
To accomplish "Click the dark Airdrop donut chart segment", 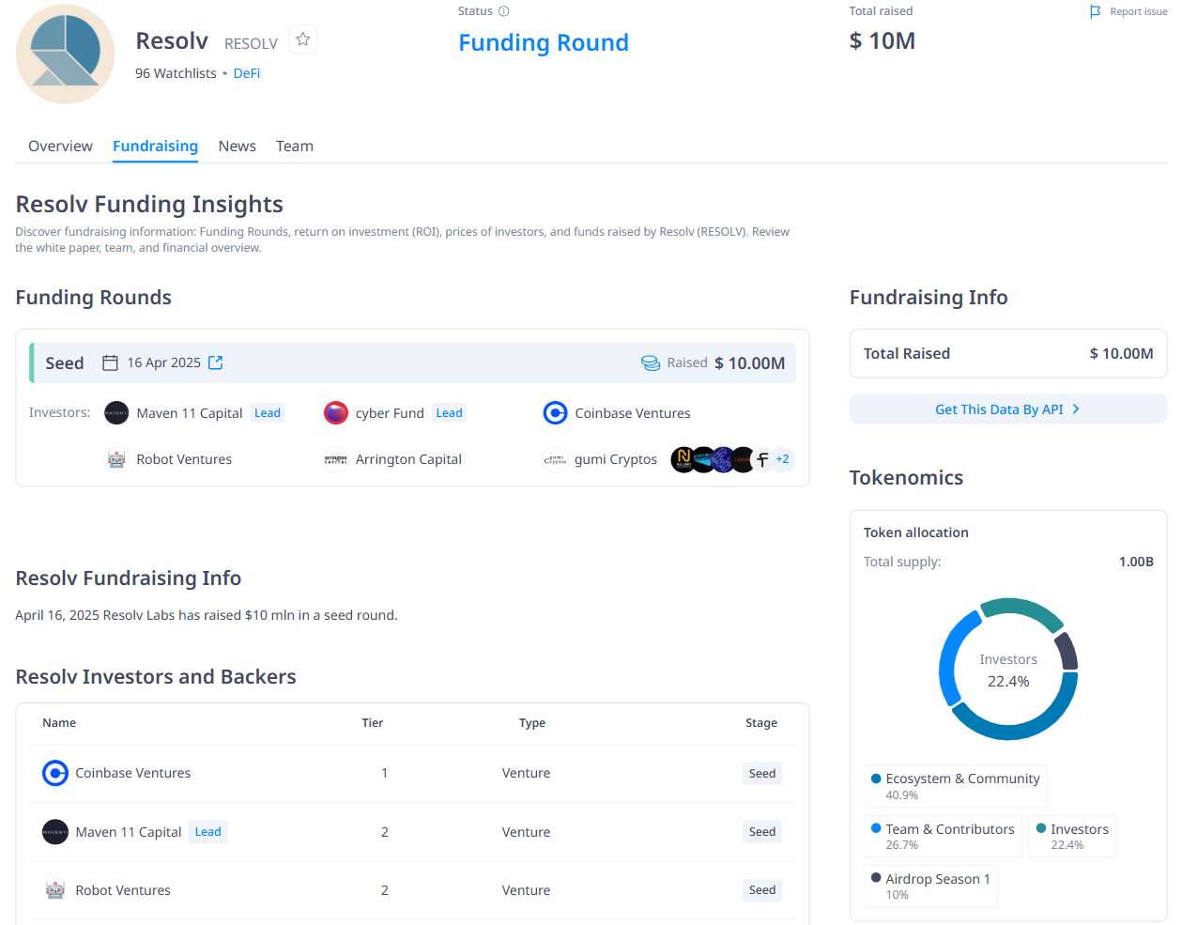I will [x=1067, y=651].
